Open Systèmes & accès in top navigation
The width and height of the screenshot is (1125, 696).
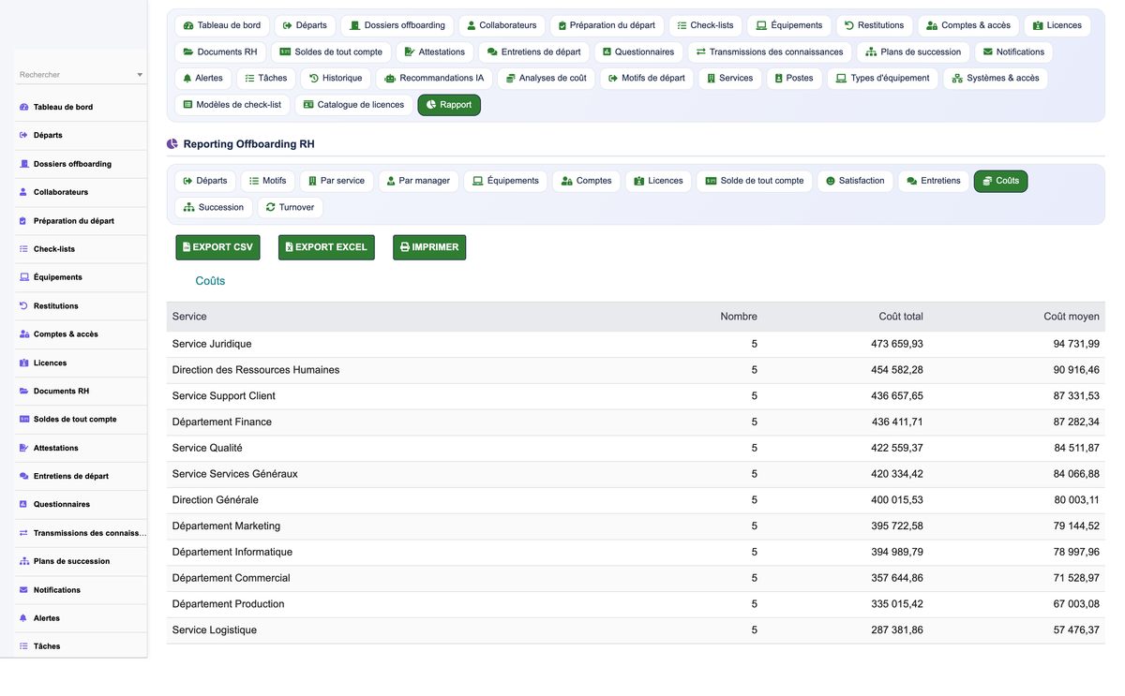996,79
